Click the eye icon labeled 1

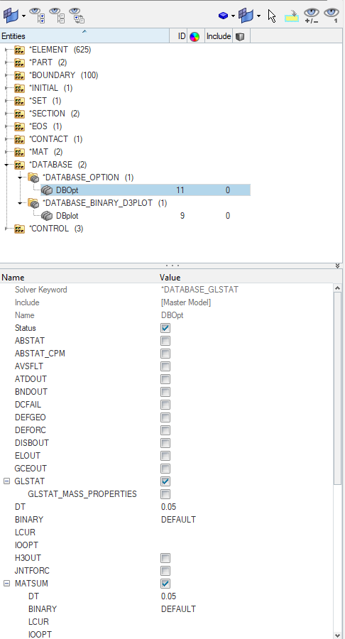332,15
